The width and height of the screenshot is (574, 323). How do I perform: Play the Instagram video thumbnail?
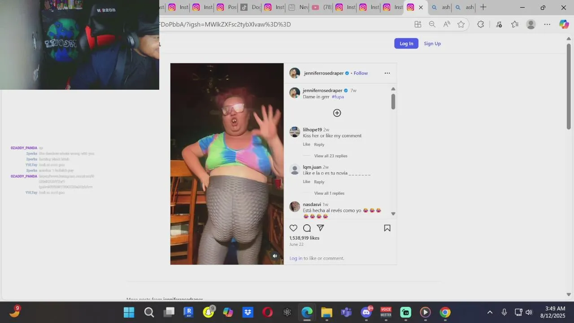click(x=227, y=164)
